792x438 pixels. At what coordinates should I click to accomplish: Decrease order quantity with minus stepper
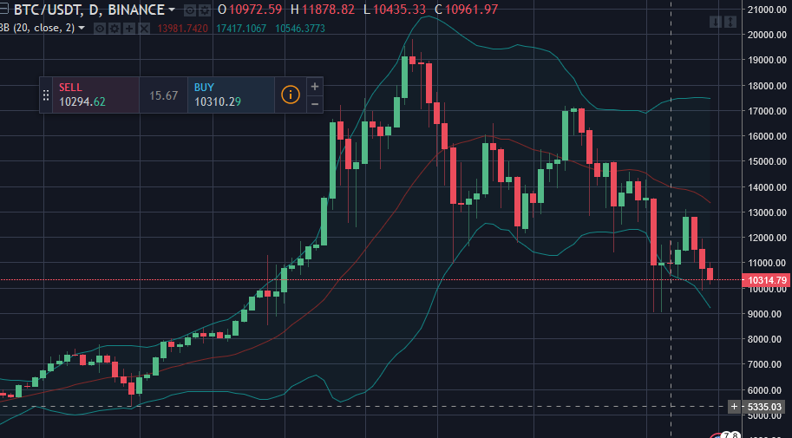coord(314,104)
